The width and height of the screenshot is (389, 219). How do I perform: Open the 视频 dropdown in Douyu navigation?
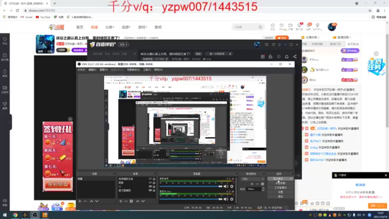click(x=126, y=27)
